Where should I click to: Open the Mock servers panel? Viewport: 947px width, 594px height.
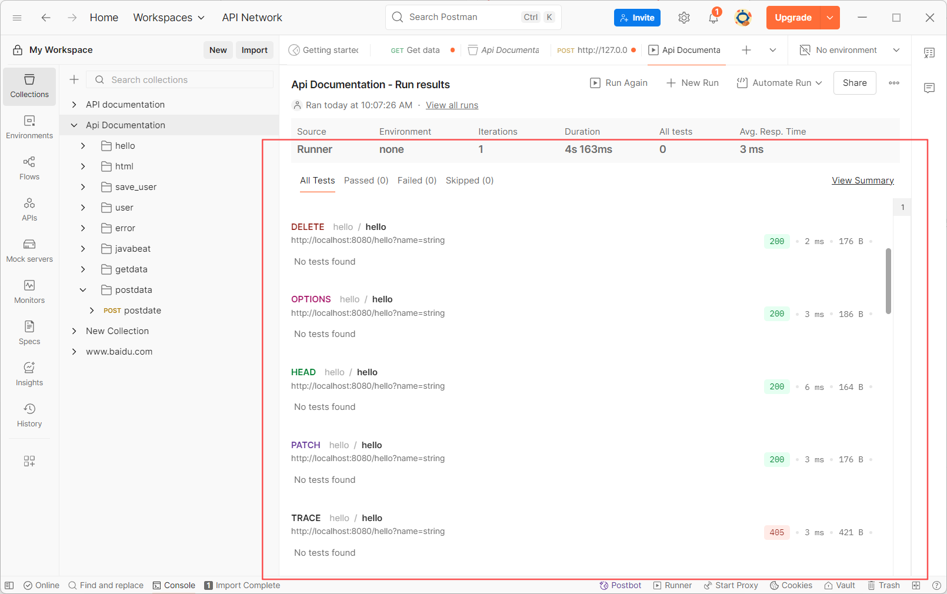(x=29, y=251)
